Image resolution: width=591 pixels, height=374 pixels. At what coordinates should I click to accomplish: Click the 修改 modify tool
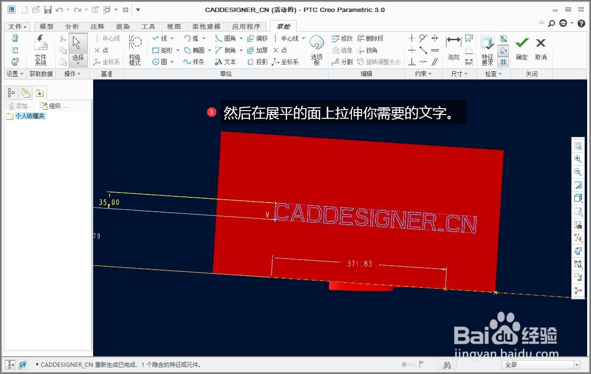click(342, 38)
